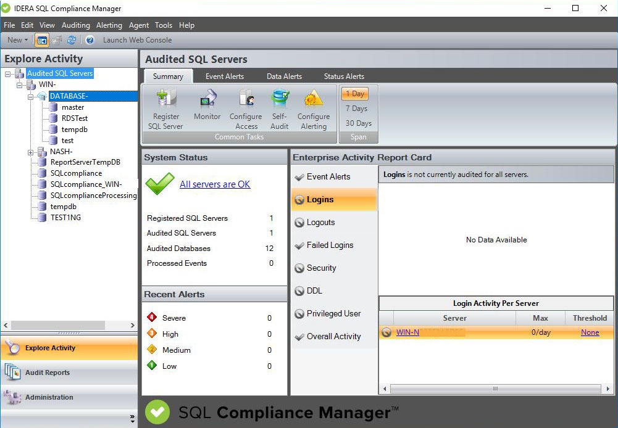The width and height of the screenshot is (618, 428).
Task: Select Failed Logins category
Action: point(334,245)
